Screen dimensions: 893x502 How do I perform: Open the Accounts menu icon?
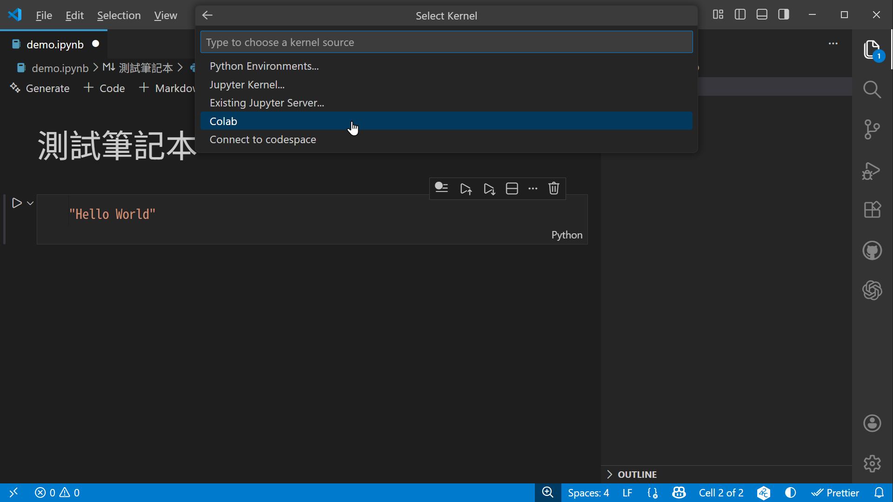(872, 423)
